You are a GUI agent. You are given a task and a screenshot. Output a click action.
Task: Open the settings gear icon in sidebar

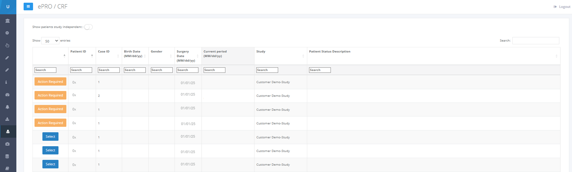[7, 33]
